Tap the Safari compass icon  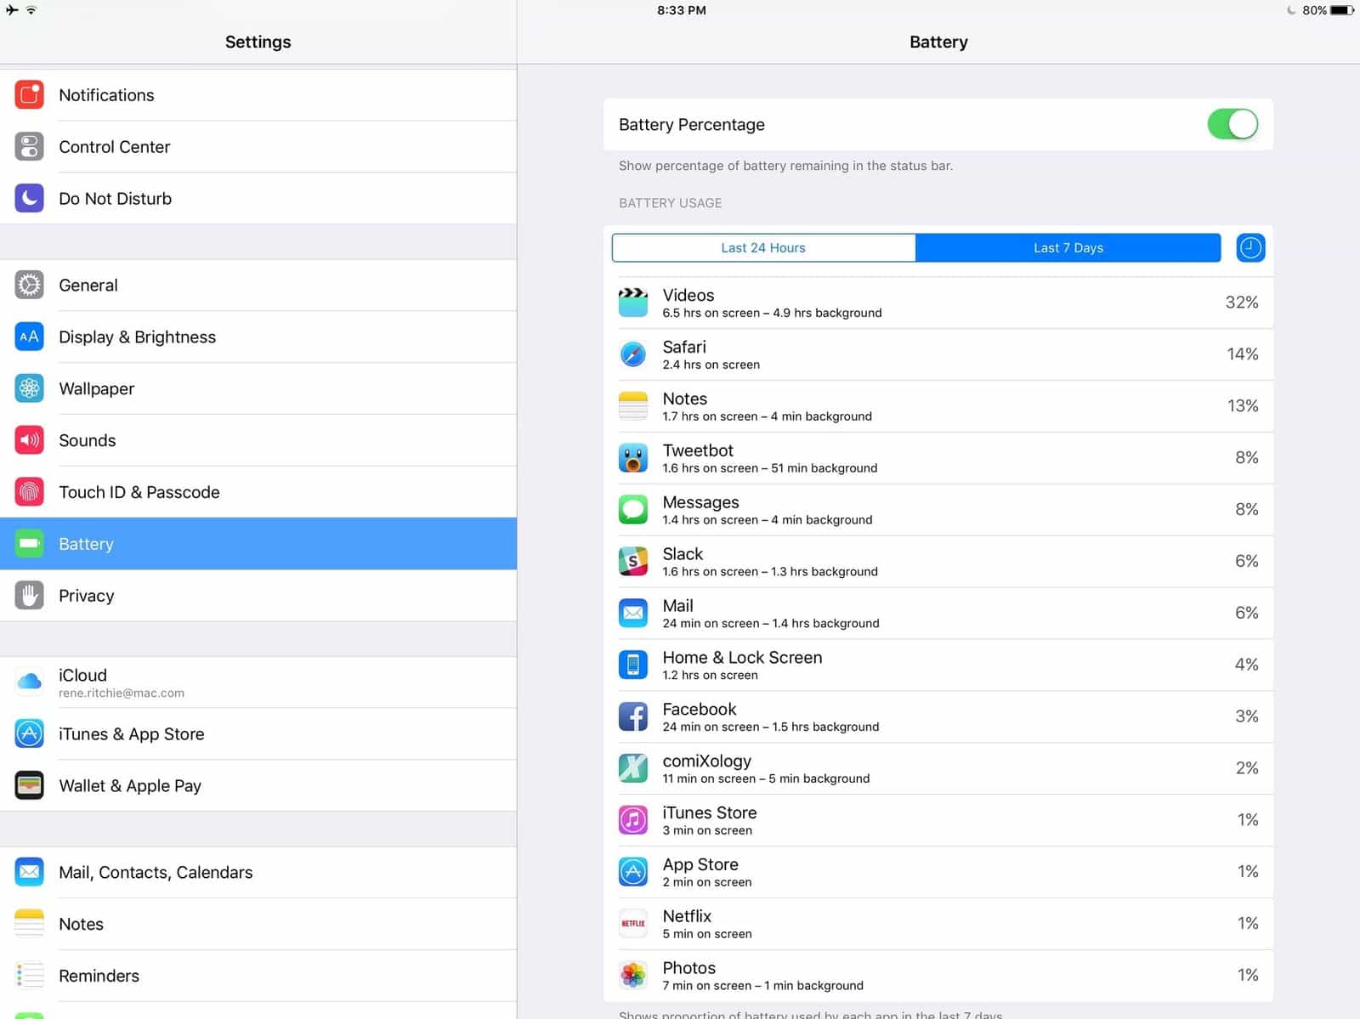pos(633,354)
